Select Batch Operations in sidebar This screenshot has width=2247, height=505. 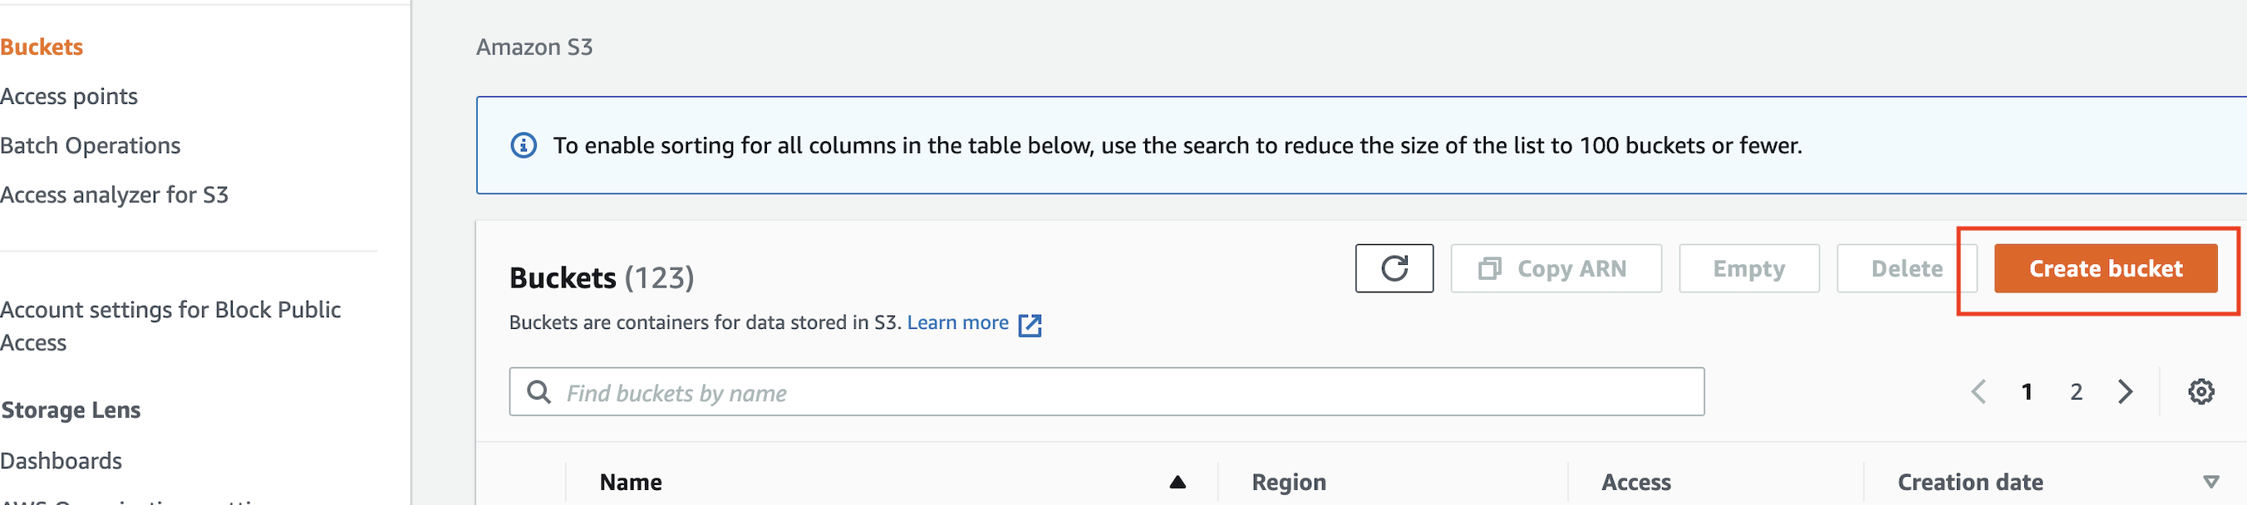click(x=91, y=145)
